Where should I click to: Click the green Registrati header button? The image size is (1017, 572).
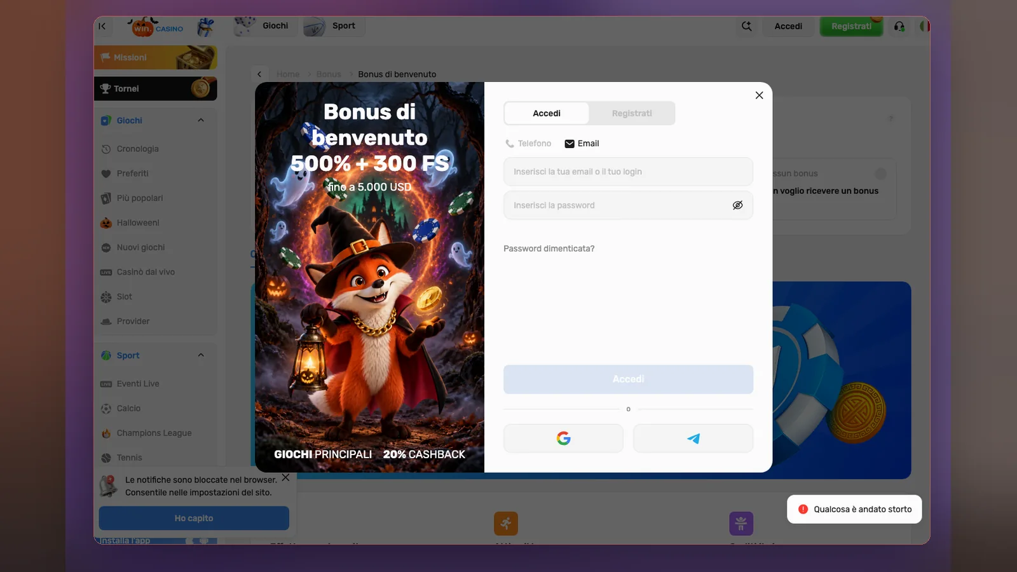851,26
